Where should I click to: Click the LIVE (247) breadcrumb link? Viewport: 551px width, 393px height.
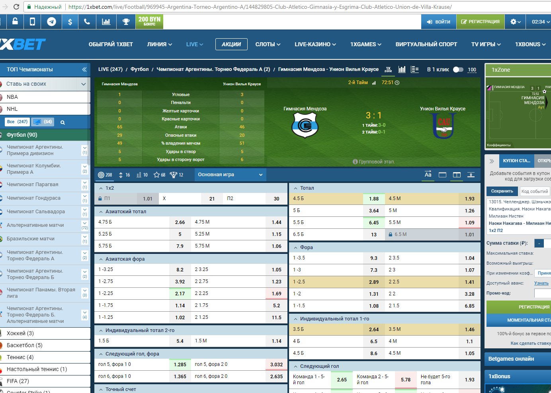pyautogui.click(x=110, y=69)
